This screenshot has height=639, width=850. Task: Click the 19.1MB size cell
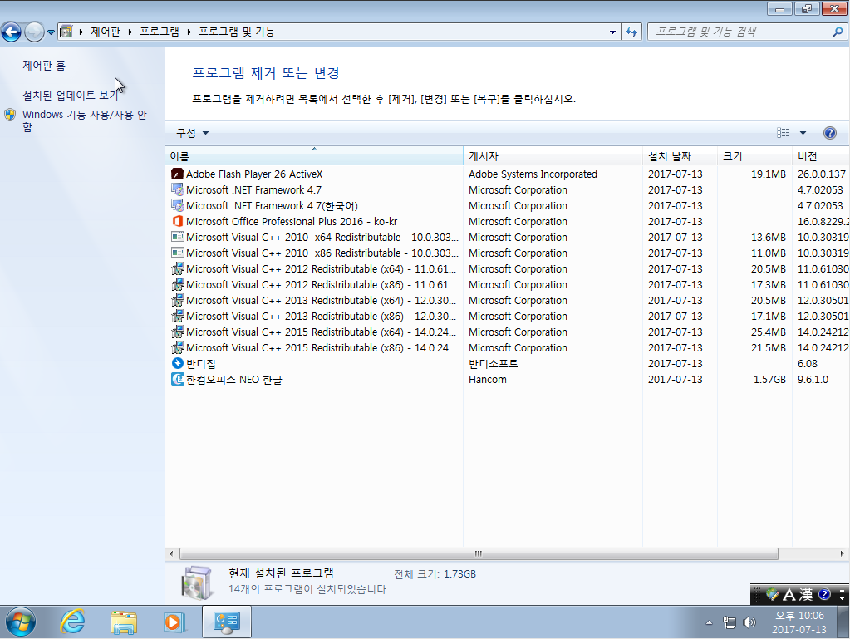[x=768, y=174]
